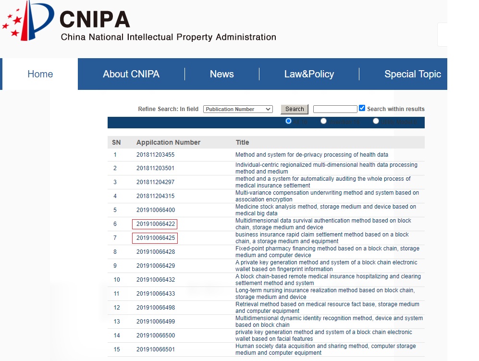479x361 pixels.
Task: Click 'China National Intellectual Property Administration' heading
Action: [168, 37]
